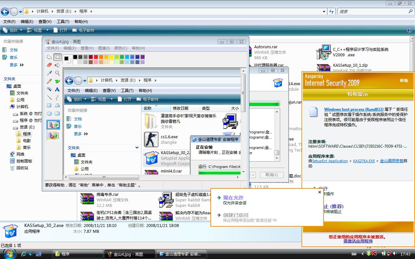Click 帮助 in the Kaspersky header
This screenshot has height=259, width=415.
pos(404,81)
